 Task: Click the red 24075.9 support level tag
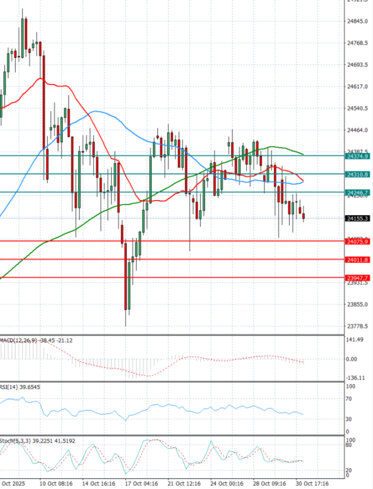click(x=357, y=242)
